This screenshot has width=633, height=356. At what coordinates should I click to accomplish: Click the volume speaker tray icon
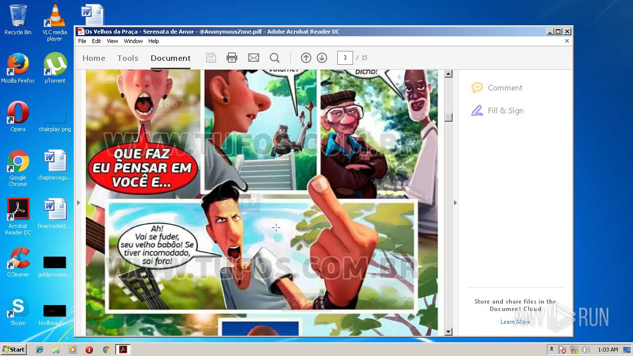click(x=586, y=350)
